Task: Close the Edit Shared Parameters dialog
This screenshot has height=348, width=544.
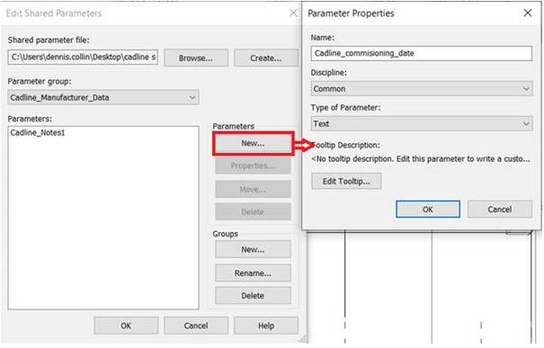Action: [x=293, y=13]
